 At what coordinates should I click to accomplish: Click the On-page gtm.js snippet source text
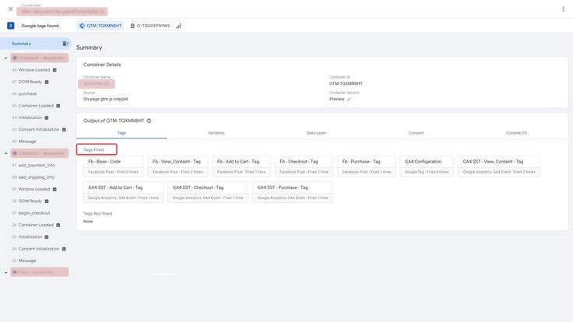pyautogui.click(x=106, y=99)
